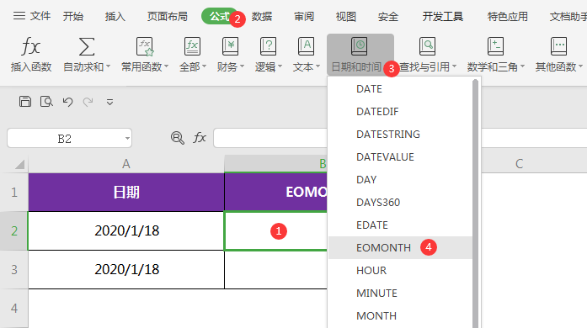Expand the 常用函数 dropdown arrow
Viewport: 587px width, 328px height.
point(166,66)
